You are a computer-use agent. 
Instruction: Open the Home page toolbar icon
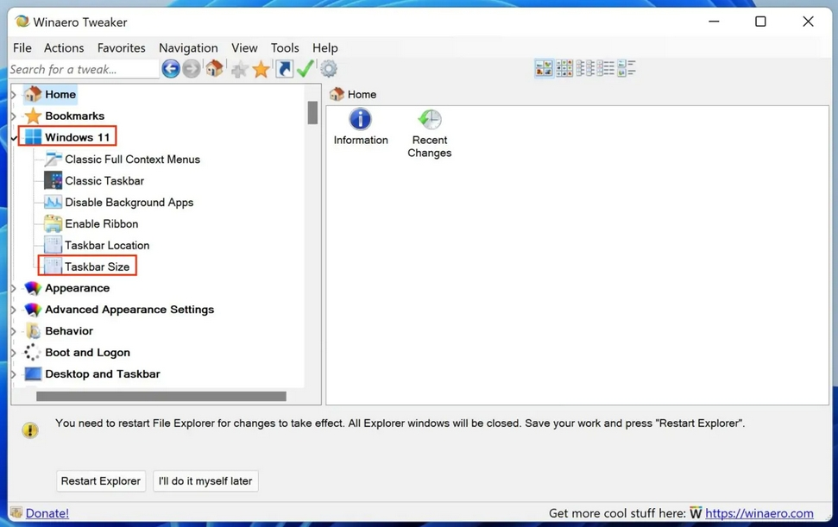214,68
